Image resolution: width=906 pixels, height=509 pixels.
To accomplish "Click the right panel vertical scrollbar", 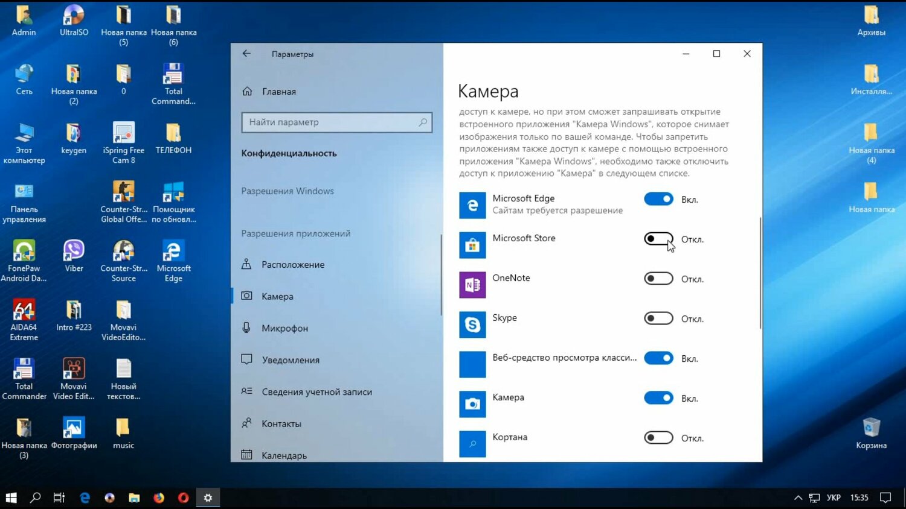I will click(x=760, y=273).
